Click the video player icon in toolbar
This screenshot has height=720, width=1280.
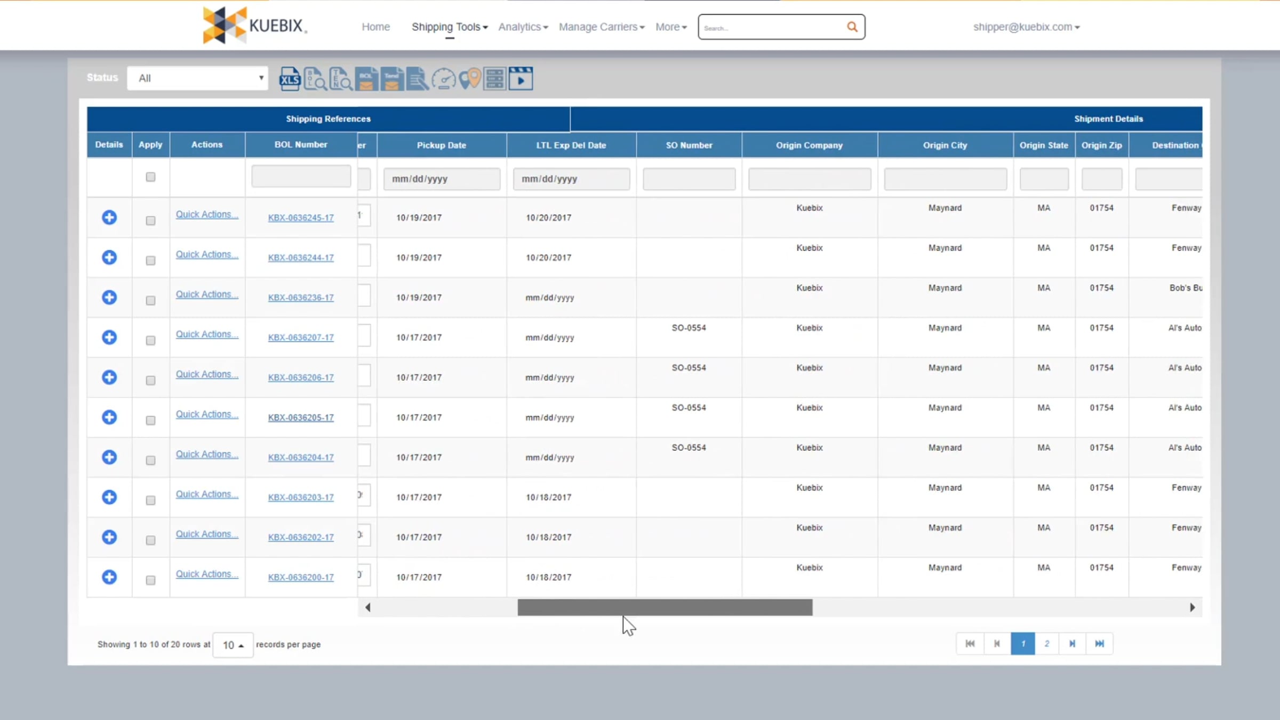point(521,79)
